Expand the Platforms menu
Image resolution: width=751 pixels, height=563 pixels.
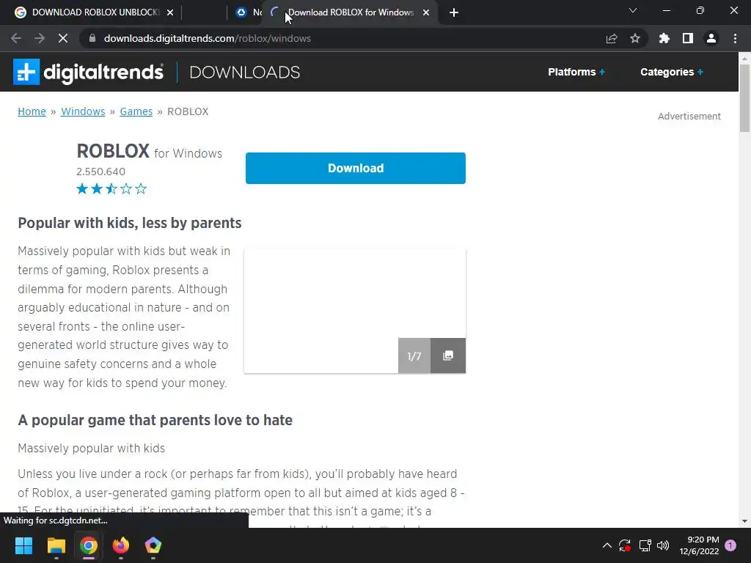(576, 72)
